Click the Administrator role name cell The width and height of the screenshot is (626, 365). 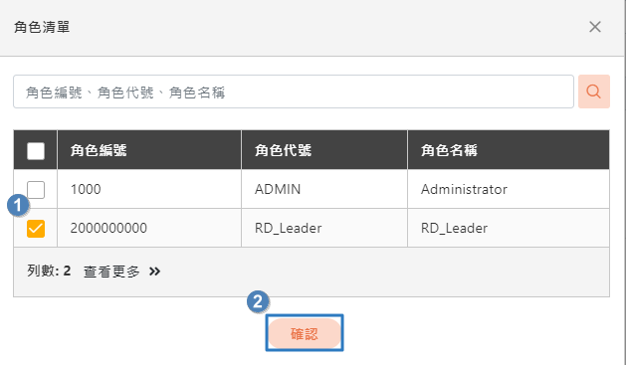[509, 189]
